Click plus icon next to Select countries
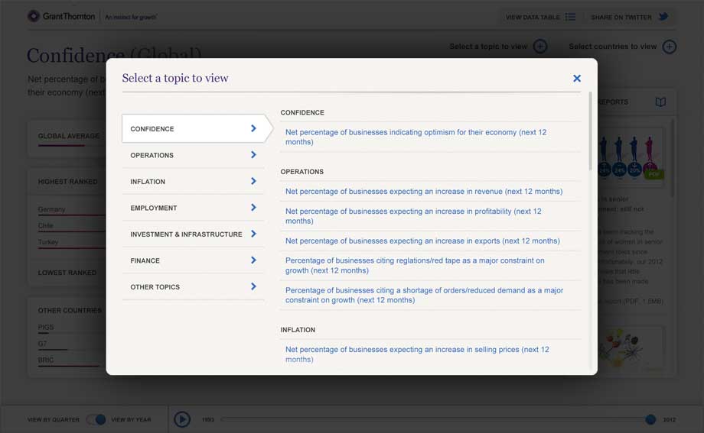The height and width of the screenshot is (433, 704). pyautogui.click(x=670, y=47)
